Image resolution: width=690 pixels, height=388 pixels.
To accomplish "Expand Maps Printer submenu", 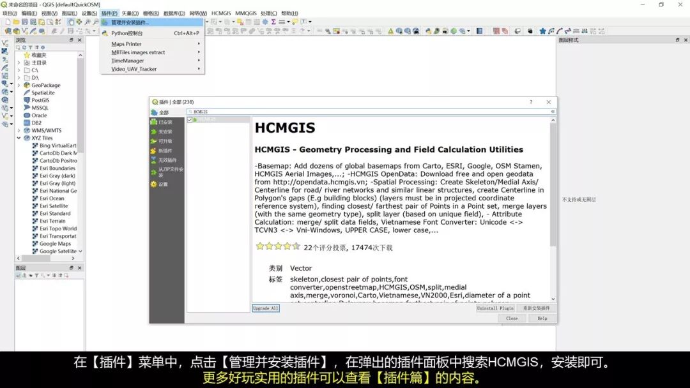I will coord(152,44).
